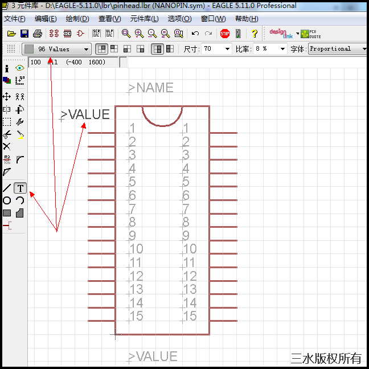Select the Pin tool
The height and width of the screenshot is (369, 369).
pyautogui.click(x=7, y=225)
